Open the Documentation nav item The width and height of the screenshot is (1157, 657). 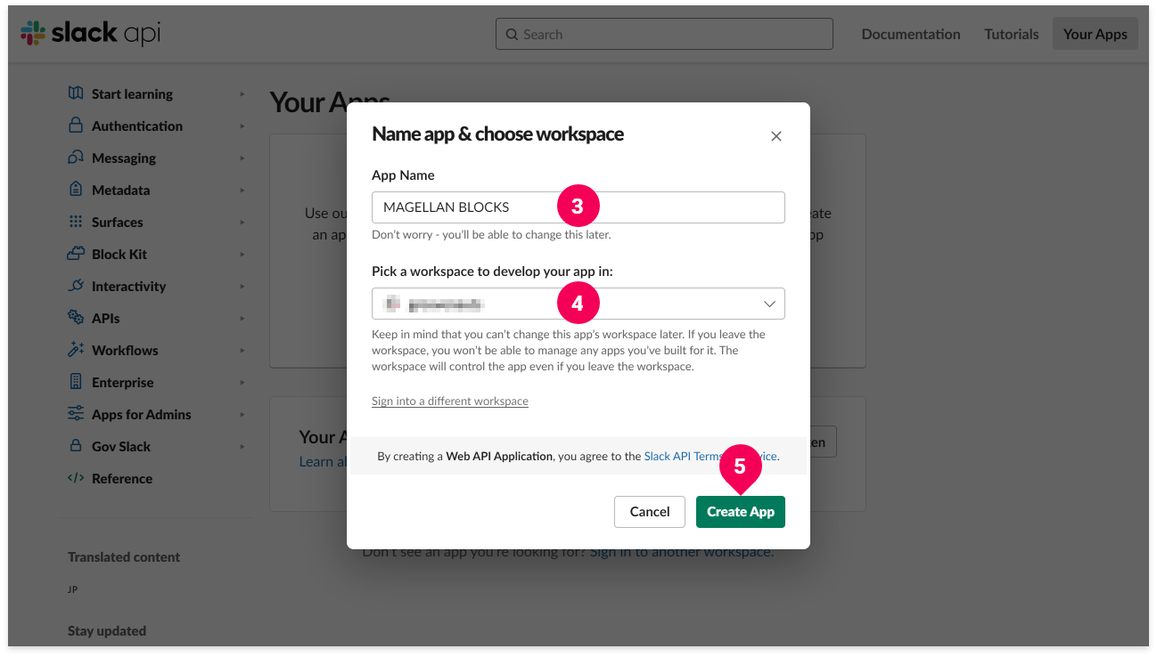click(911, 34)
